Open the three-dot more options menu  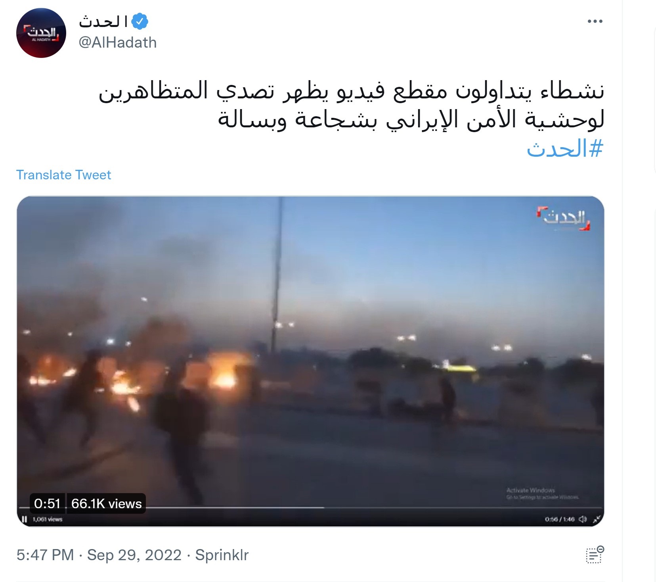coord(595,21)
